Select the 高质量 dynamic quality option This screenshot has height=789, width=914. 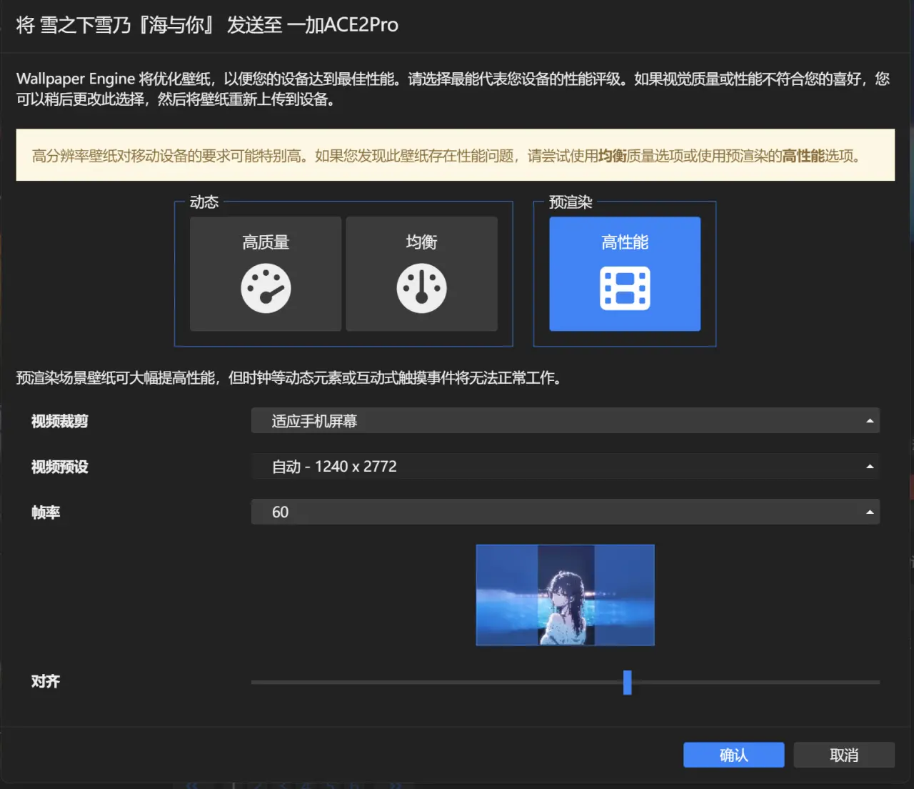[266, 274]
